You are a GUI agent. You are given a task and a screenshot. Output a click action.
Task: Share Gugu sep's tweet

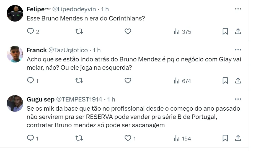(238, 138)
